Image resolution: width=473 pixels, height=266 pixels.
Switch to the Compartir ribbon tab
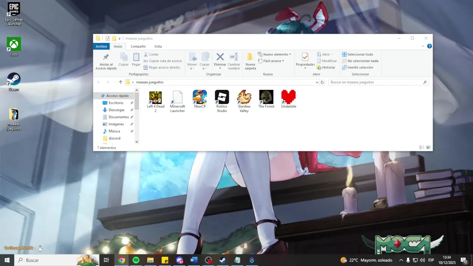tap(138, 46)
